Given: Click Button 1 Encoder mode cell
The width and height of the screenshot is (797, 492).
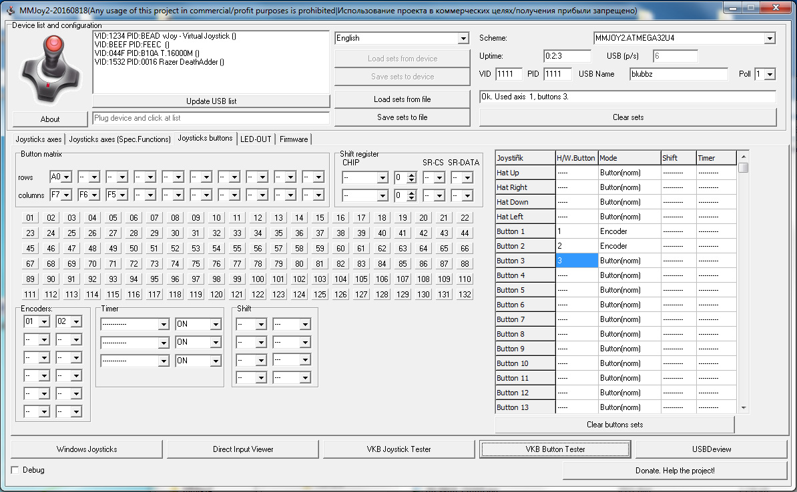Looking at the screenshot, I should coord(629,231).
